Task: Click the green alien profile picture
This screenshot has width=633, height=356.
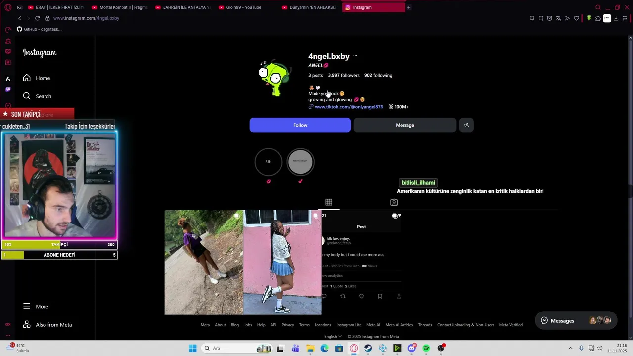Action: (x=274, y=78)
